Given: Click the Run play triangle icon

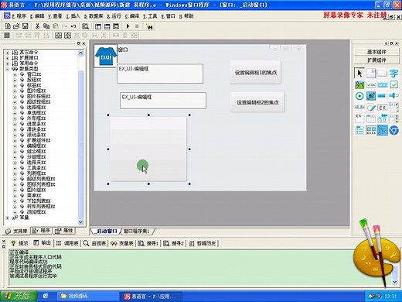Looking at the screenshot, I should tap(128, 26).
